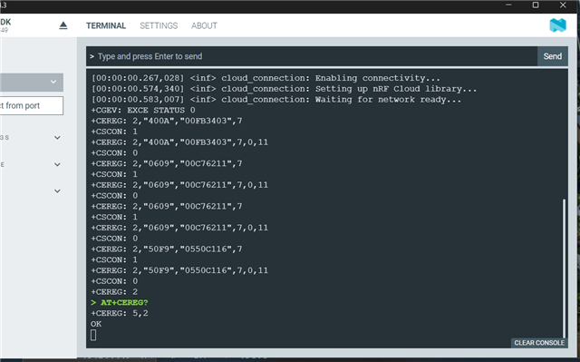Click the terminal cursor box below OK
Viewport: 580px width, 362px height.
pos(93,335)
